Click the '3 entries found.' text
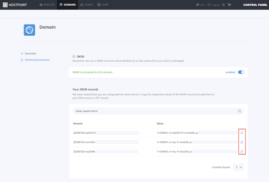 [221, 167]
